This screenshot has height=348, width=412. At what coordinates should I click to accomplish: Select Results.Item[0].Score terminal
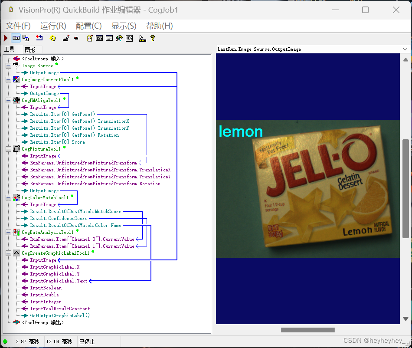[57, 142]
